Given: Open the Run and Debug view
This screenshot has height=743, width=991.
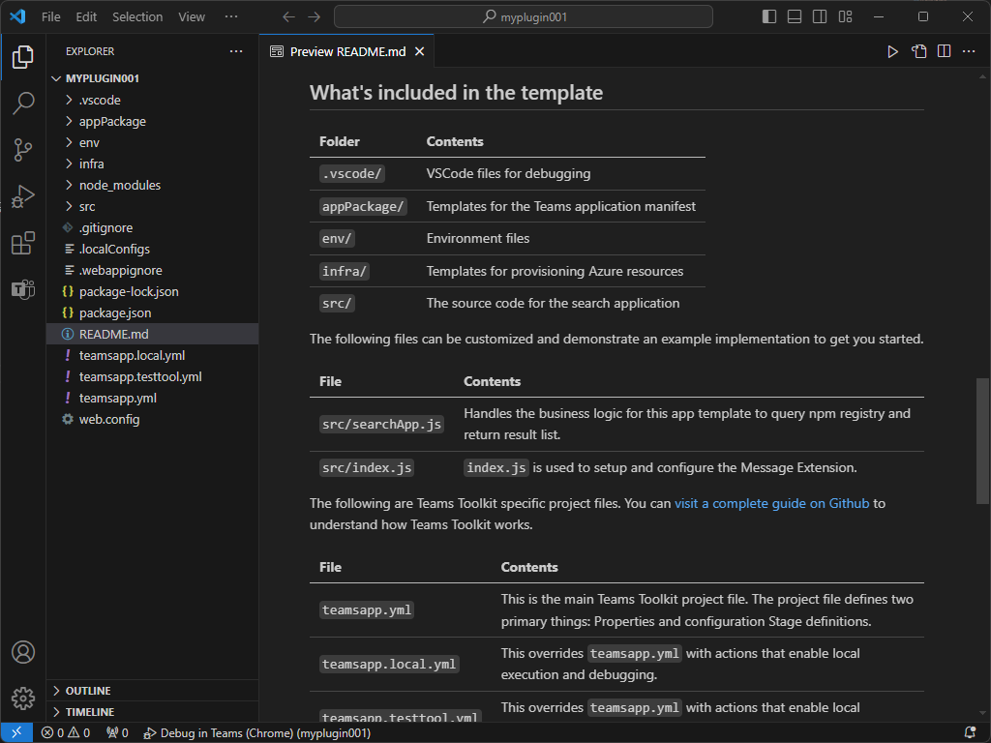Looking at the screenshot, I should pyautogui.click(x=23, y=196).
